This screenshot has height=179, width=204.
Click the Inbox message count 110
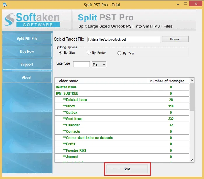click(171, 106)
